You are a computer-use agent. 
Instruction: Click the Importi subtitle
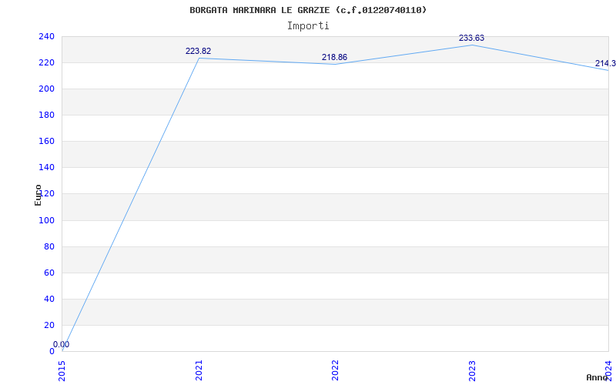tap(308, 26)
